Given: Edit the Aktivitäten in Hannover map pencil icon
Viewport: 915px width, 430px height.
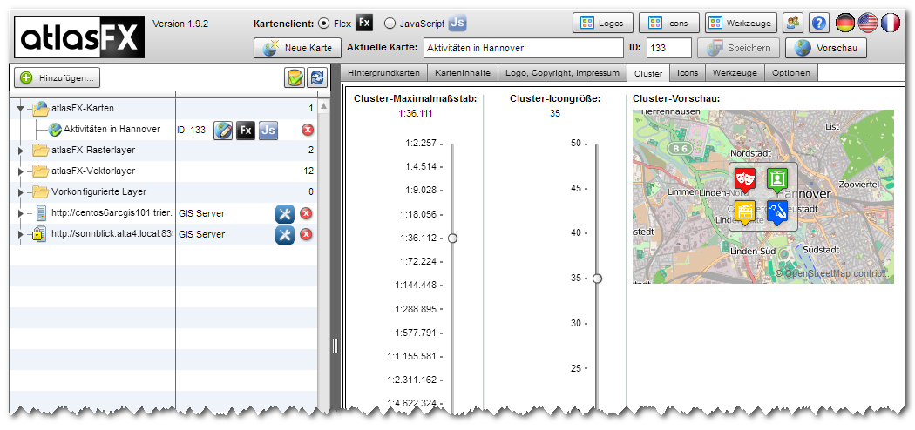Looking at the screenshot, I should 222,130.
